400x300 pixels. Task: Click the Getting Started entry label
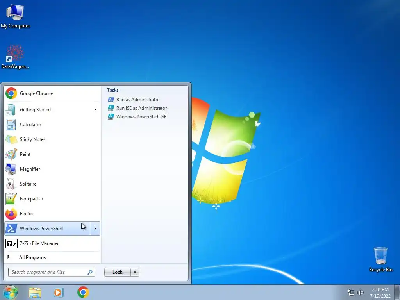[35, 110]
